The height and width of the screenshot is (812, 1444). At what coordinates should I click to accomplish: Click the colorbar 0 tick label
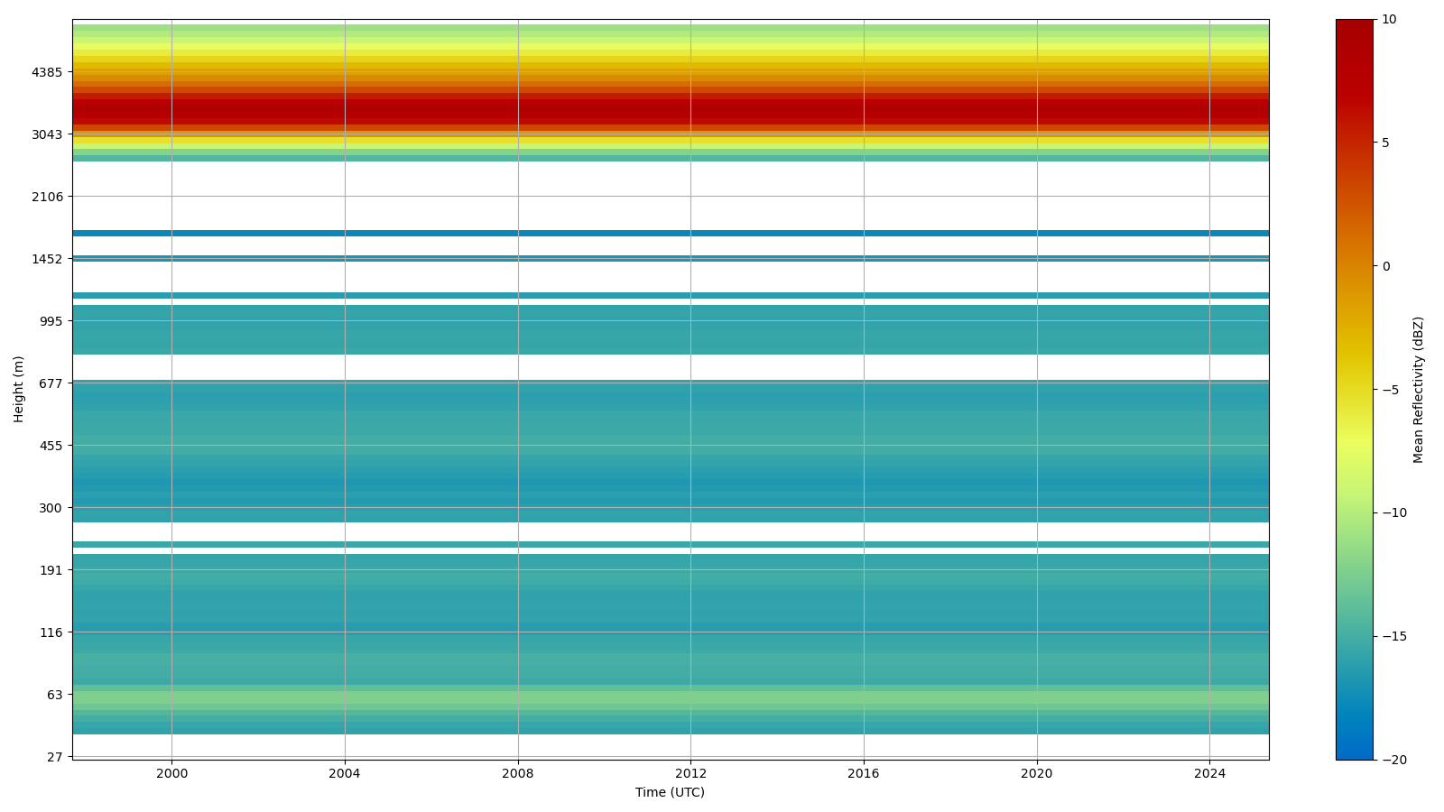tap(1385, 266)
